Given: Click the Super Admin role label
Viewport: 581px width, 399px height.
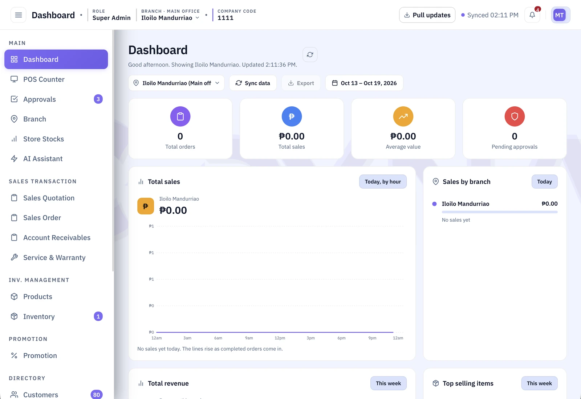Looking at the screenshot, I should [111, 18].
